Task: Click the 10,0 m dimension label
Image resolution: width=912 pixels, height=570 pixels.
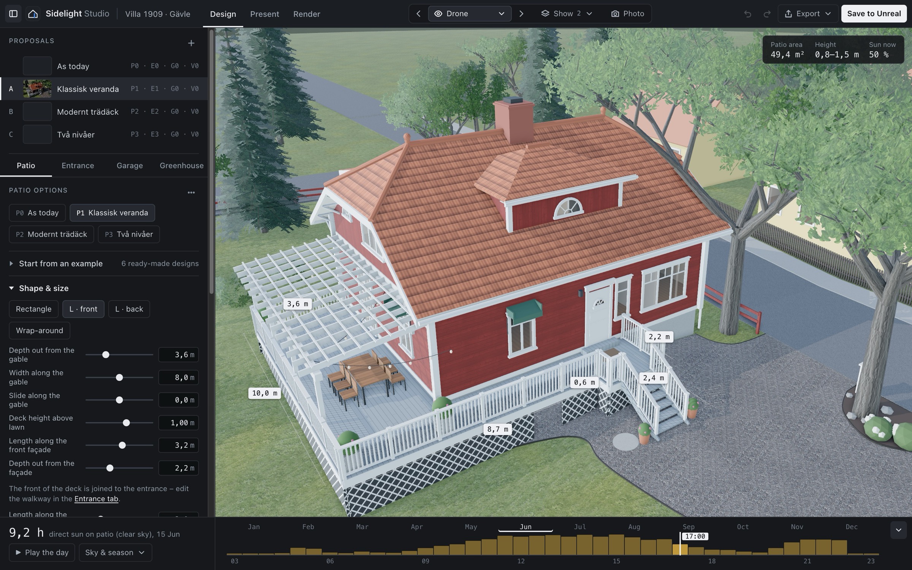Action: 264,393
